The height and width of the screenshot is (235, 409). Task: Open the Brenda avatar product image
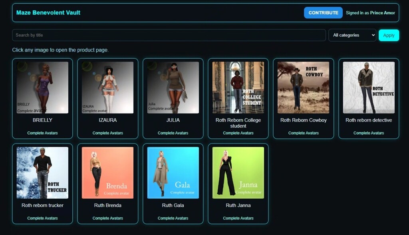(107, 173)
